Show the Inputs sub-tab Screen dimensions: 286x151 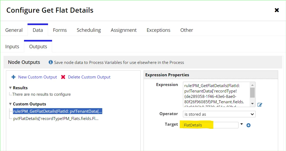(x=12, y=47)
